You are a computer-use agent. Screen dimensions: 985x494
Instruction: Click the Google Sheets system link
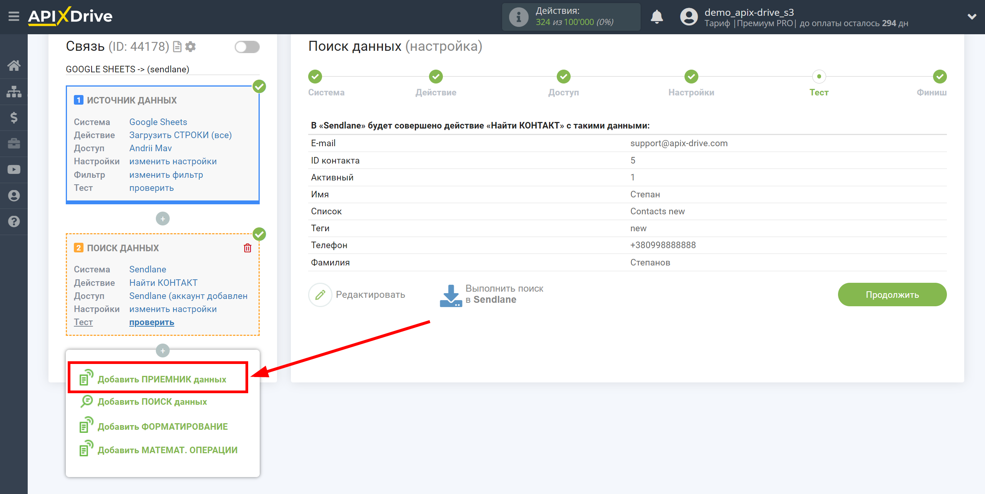[158, 122]
